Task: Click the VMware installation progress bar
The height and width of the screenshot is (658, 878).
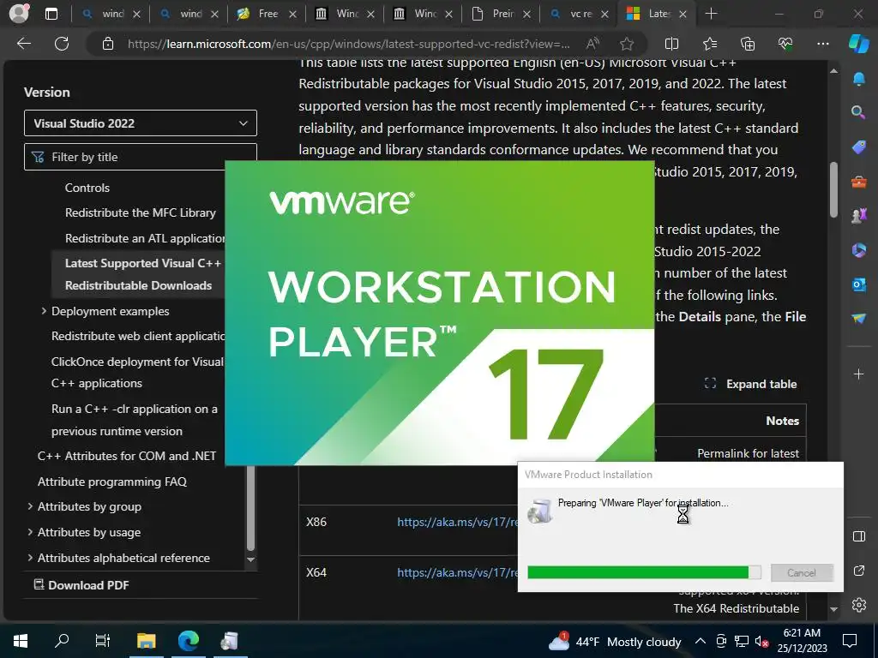Action: (644, 572)
